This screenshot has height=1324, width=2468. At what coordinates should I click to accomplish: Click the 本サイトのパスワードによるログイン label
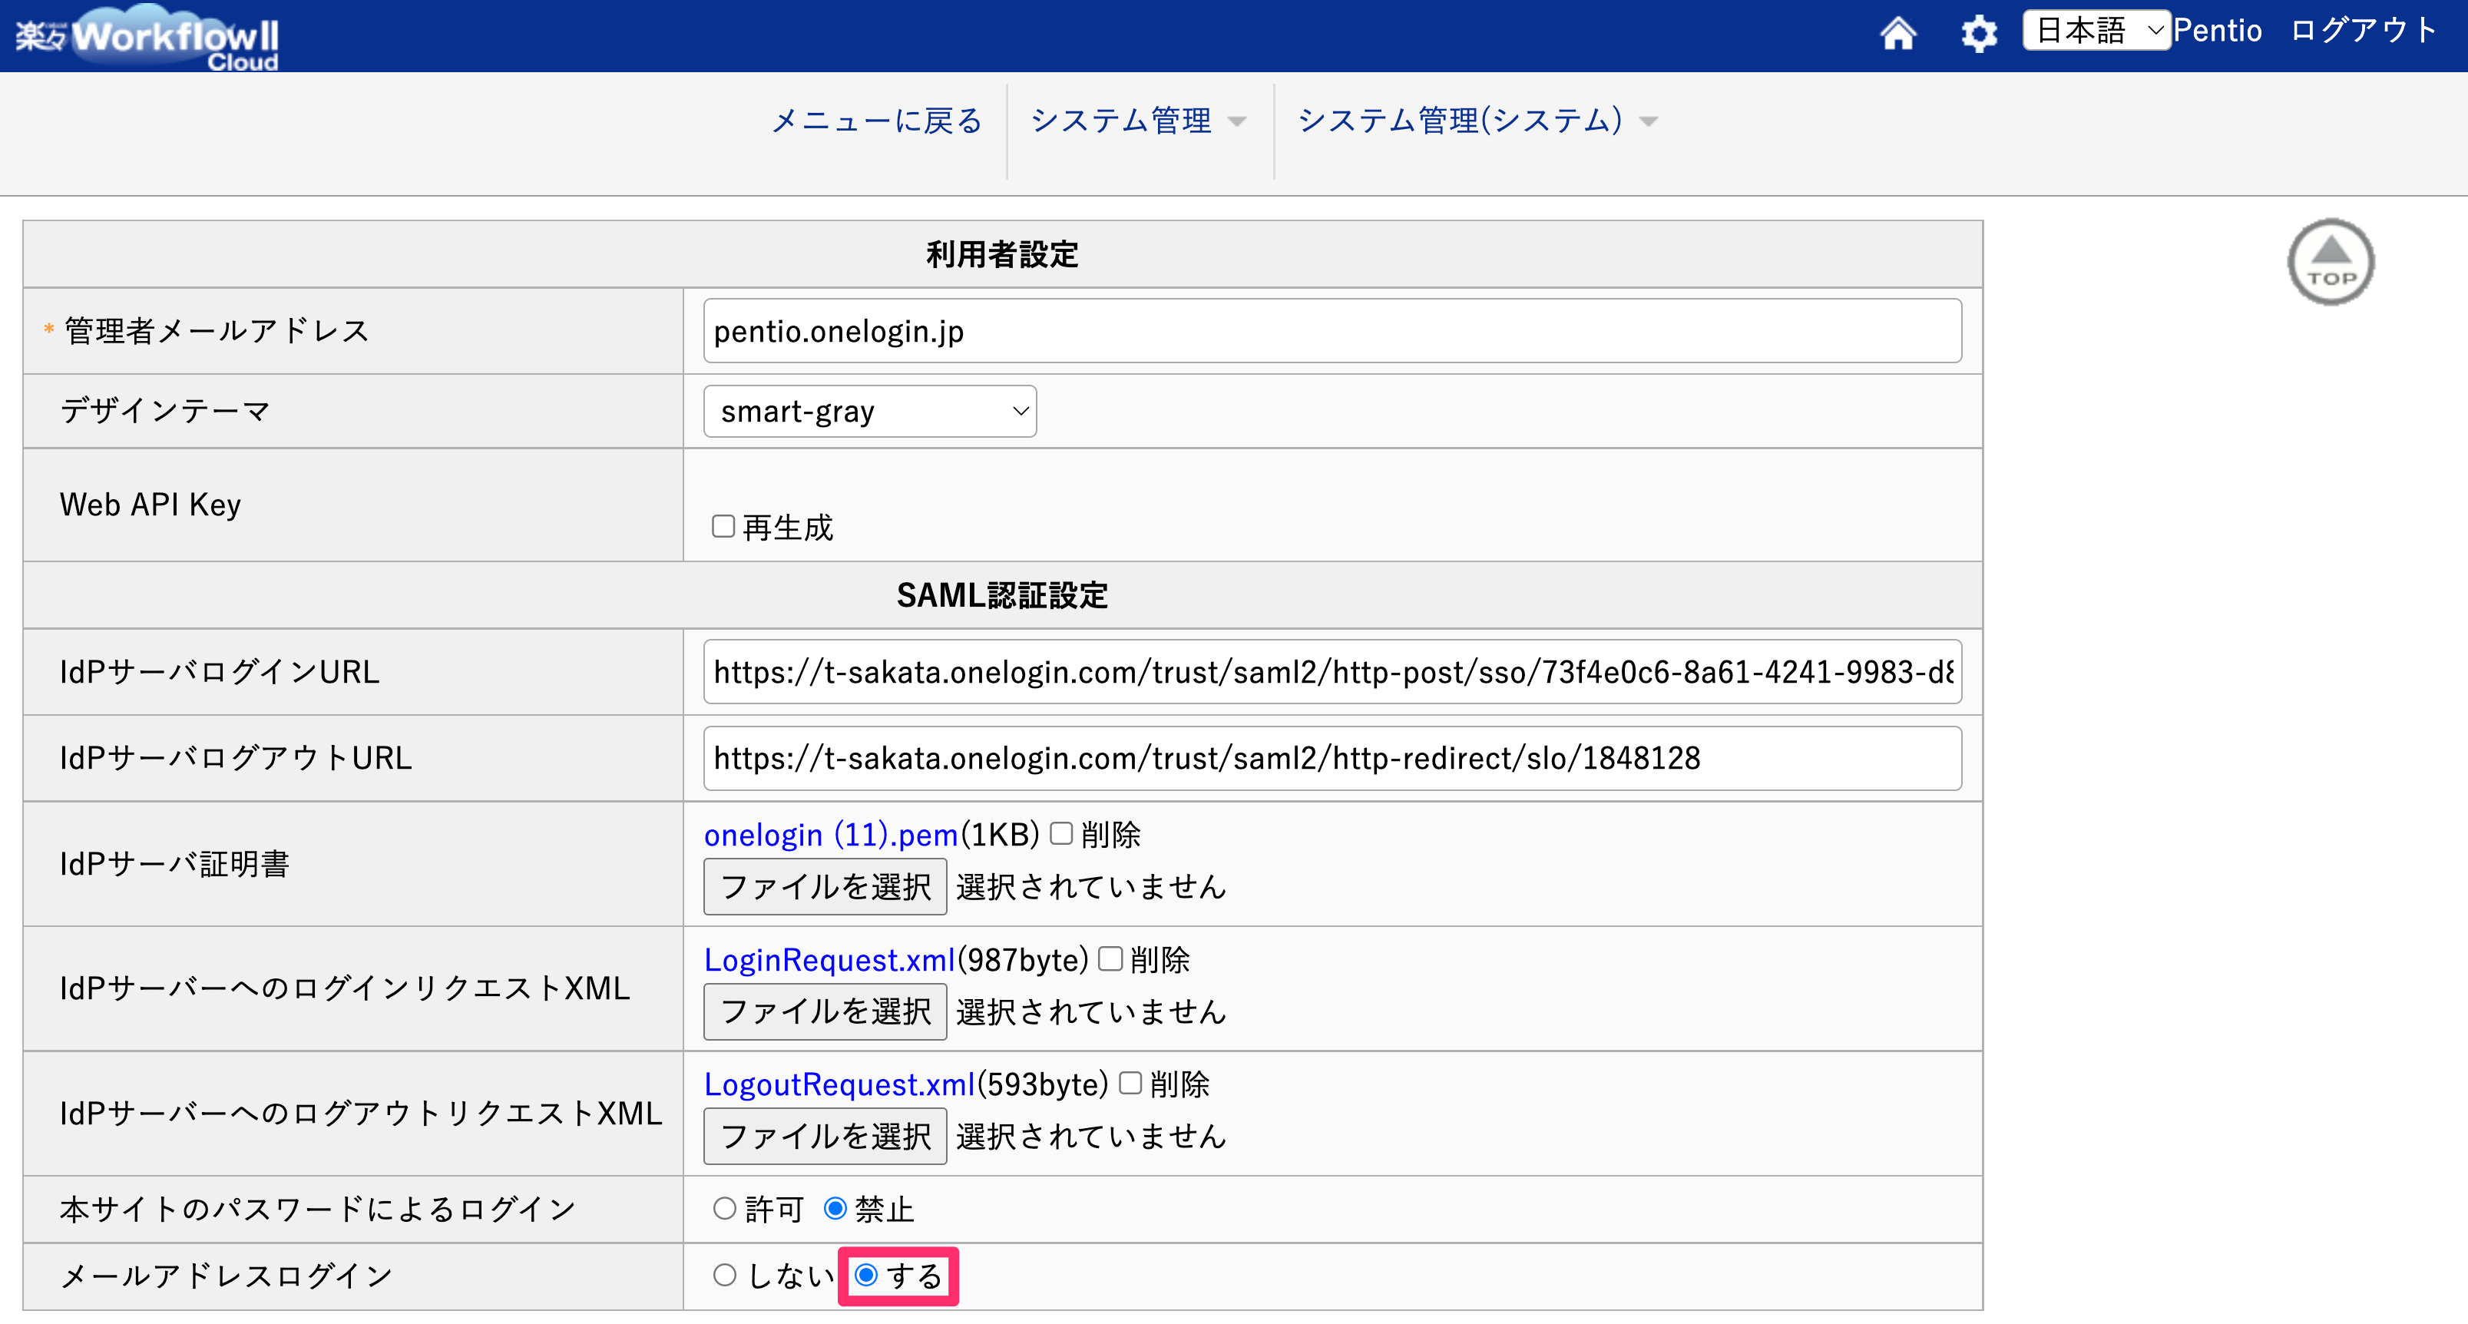click(x=318, y=1208)
